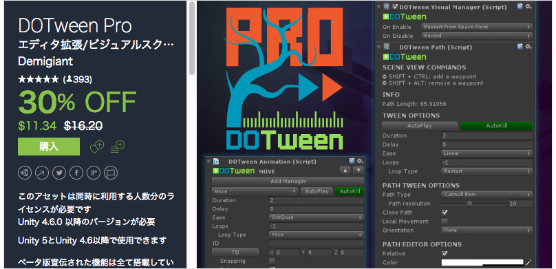
Task: Open Orientation dropdown set to None
Action: tap(487, 230)
